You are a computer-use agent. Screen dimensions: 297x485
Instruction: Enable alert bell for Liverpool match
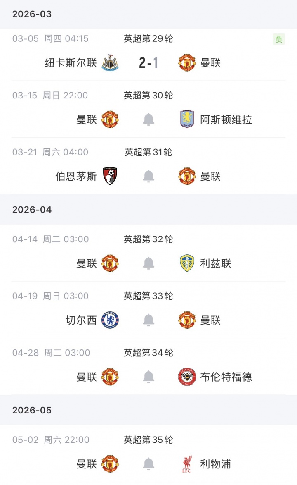[x=148, y=464]
